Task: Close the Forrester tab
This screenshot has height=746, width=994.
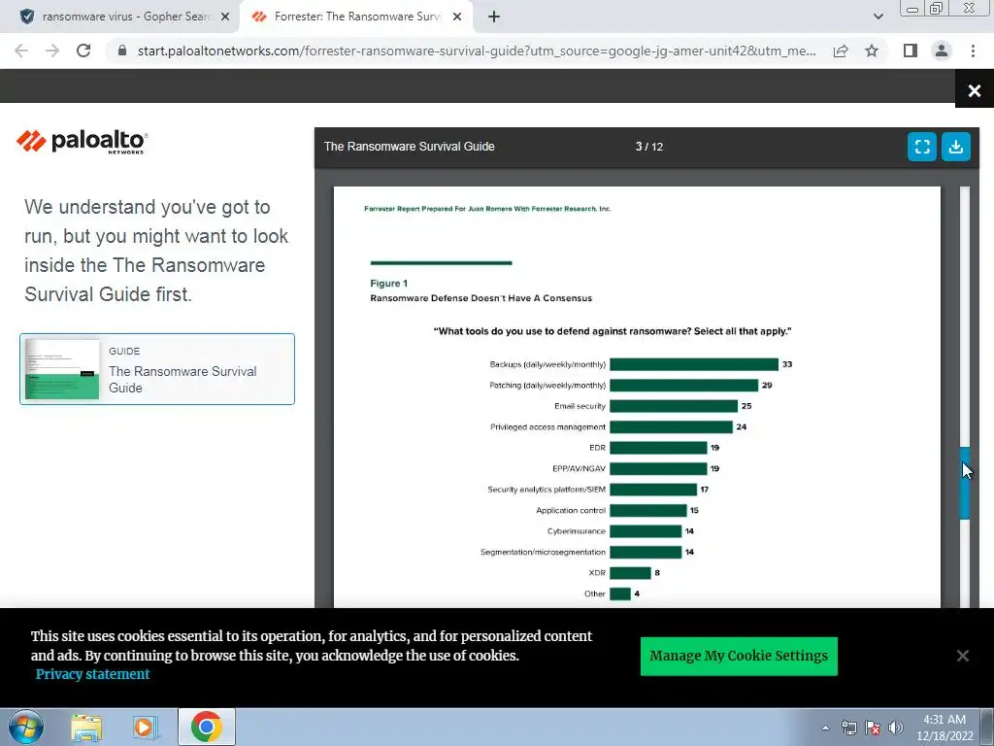Action: [457, 17]
